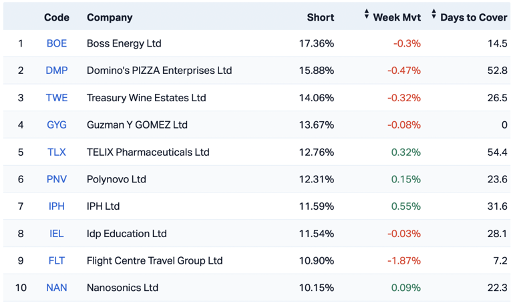Image resolution: width=513 pixels, height=303 pixels.
Task: Click the Company column header
Action: (x=110, y=17)
